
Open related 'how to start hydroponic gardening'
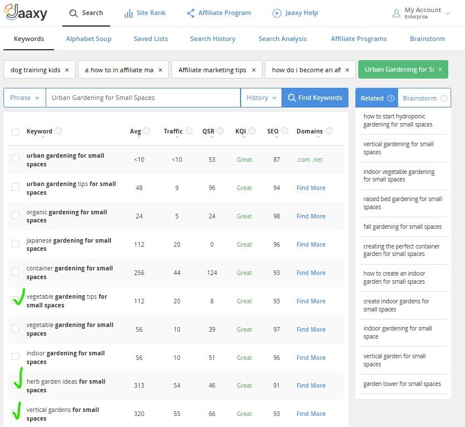[x=397, y=120]
